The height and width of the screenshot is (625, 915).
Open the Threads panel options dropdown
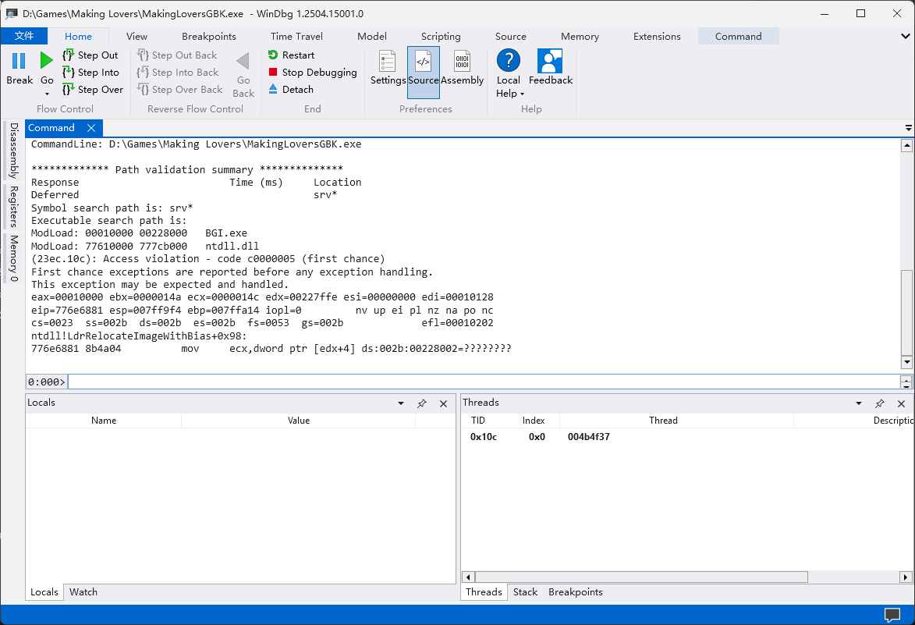pos(858,403)
